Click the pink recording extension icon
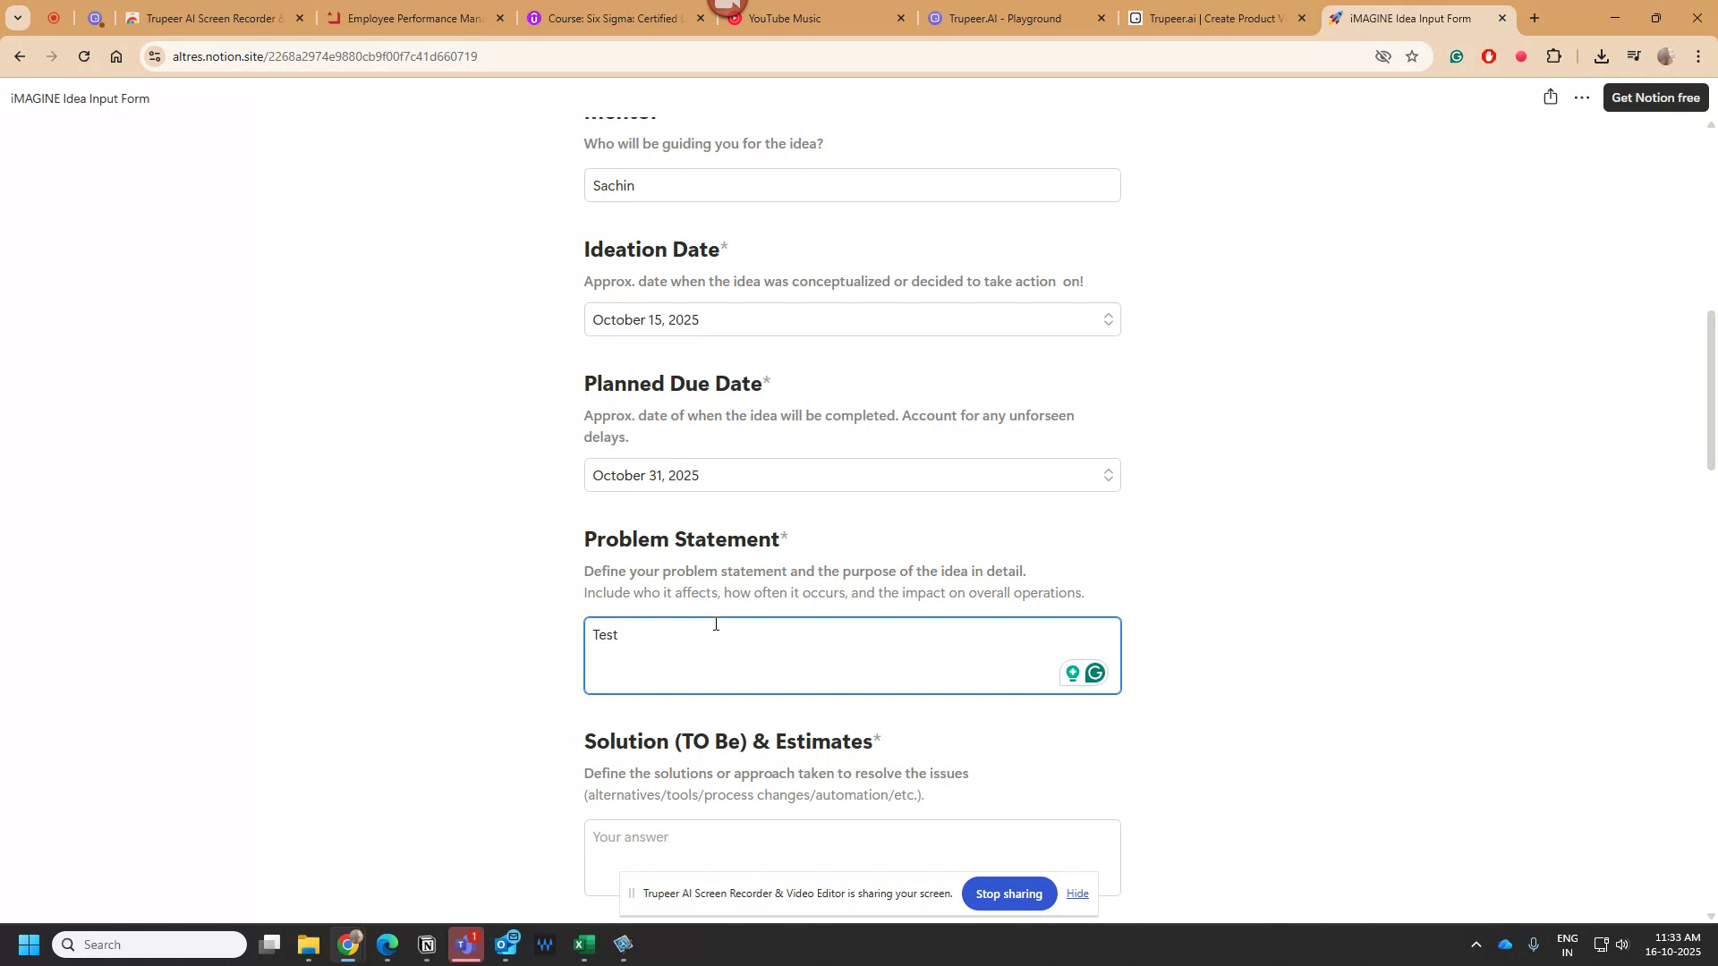Image resolution: width=1718 pixels, height=966 pixels. tap(1519, 55)
